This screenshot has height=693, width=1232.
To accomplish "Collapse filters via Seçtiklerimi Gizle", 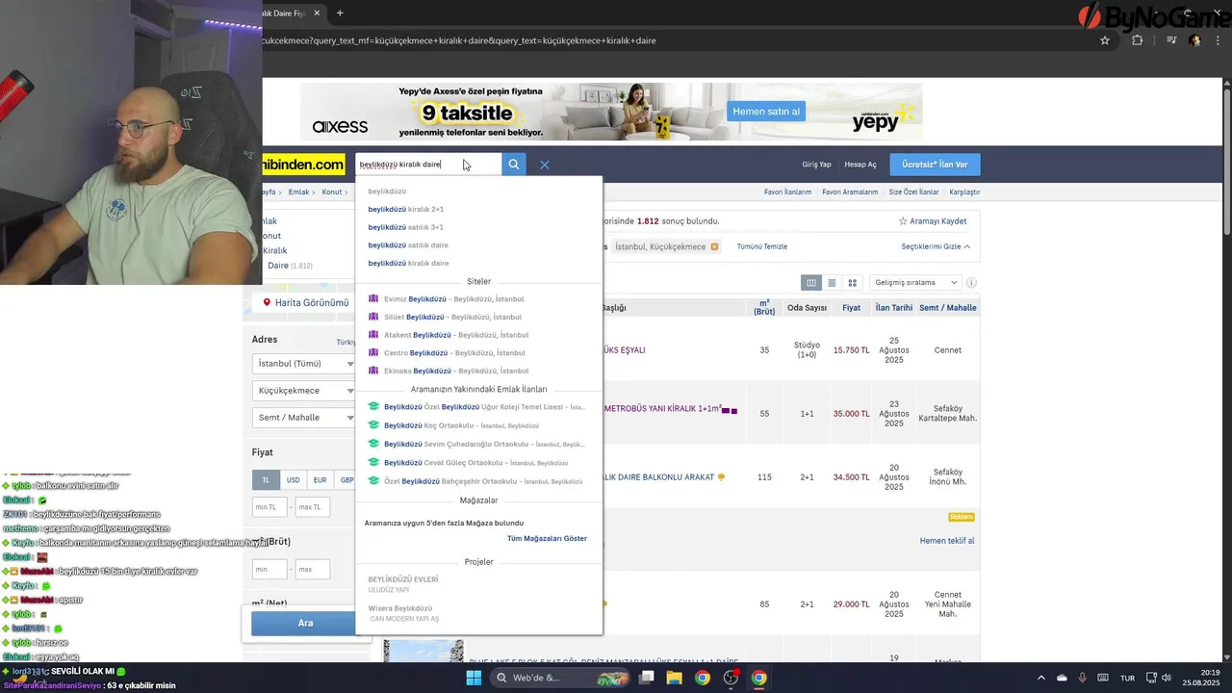I will pyautogui.click(x=936, y=246).
